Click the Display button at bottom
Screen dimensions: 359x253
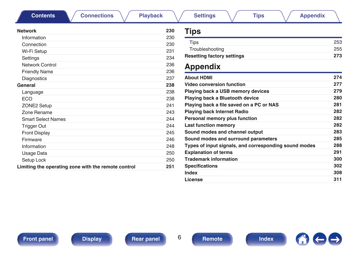(92, 239)
